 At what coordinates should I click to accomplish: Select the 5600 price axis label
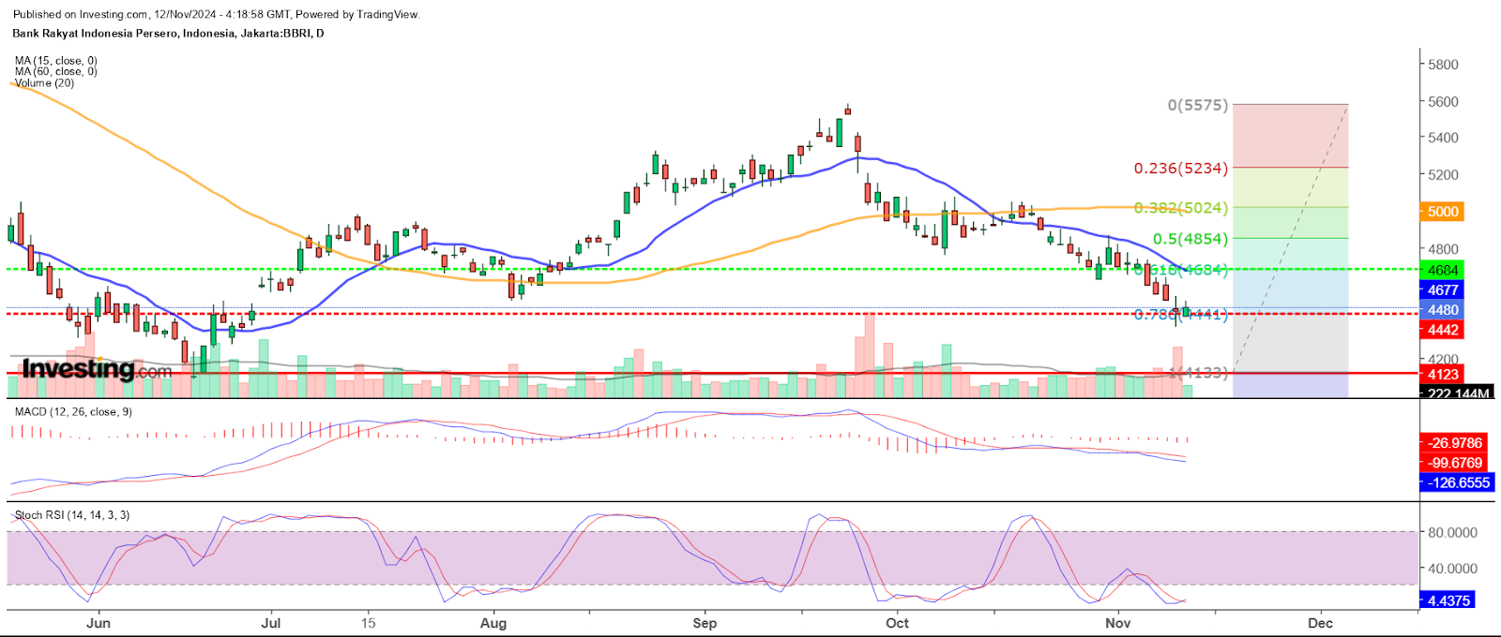coord(1443,101)
